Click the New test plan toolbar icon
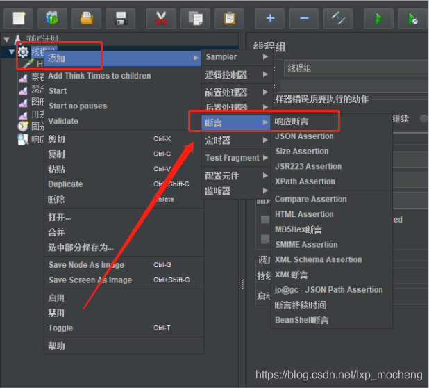 pyautogui.click(x=19, y=18)
